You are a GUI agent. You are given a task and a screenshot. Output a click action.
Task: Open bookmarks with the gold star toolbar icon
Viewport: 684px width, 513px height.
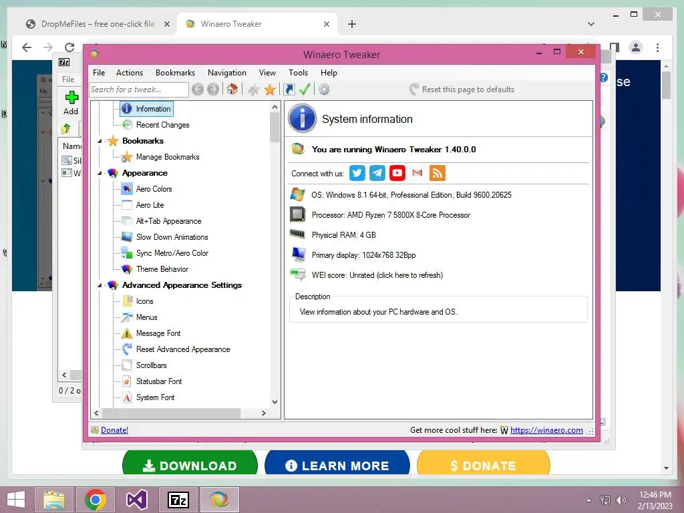click(270, 90)
